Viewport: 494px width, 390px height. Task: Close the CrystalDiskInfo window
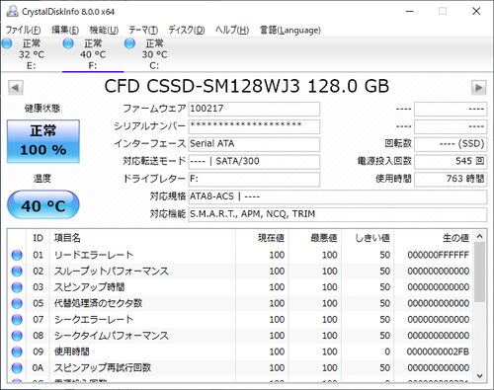click(476, 12)
